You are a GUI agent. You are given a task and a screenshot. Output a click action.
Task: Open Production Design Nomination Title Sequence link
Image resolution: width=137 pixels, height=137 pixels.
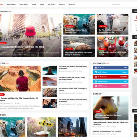(x=107, y=132)
